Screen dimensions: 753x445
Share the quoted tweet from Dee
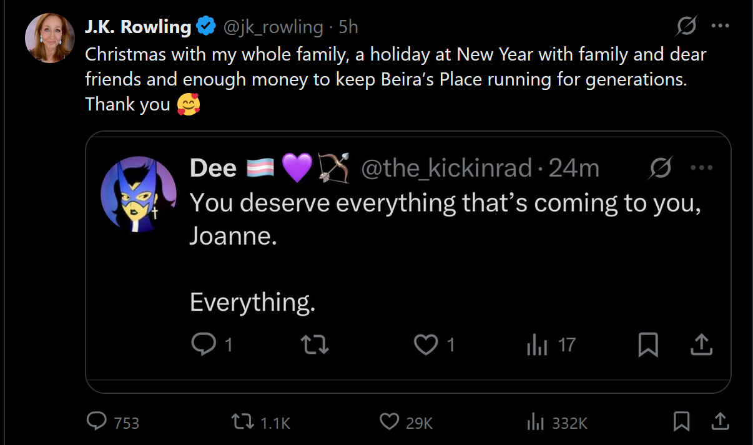(x=701, y=345)
